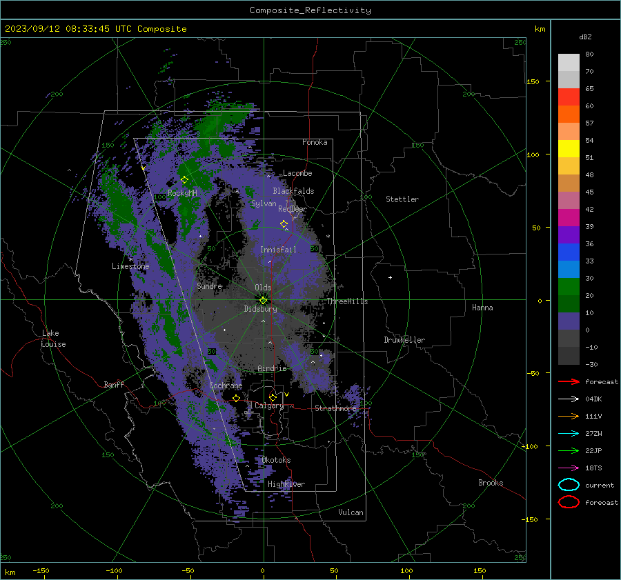
Task: Click the magenta 18TS arrow icon
Action: tap(569, 468)
